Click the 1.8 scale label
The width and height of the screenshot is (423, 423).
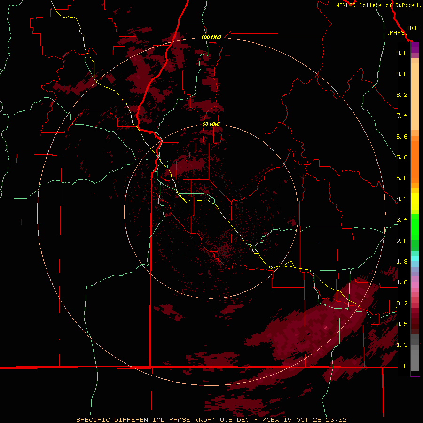[x=402, y=262]
